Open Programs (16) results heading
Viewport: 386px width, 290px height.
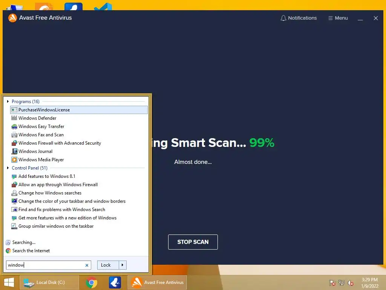[x=26, y=101]
